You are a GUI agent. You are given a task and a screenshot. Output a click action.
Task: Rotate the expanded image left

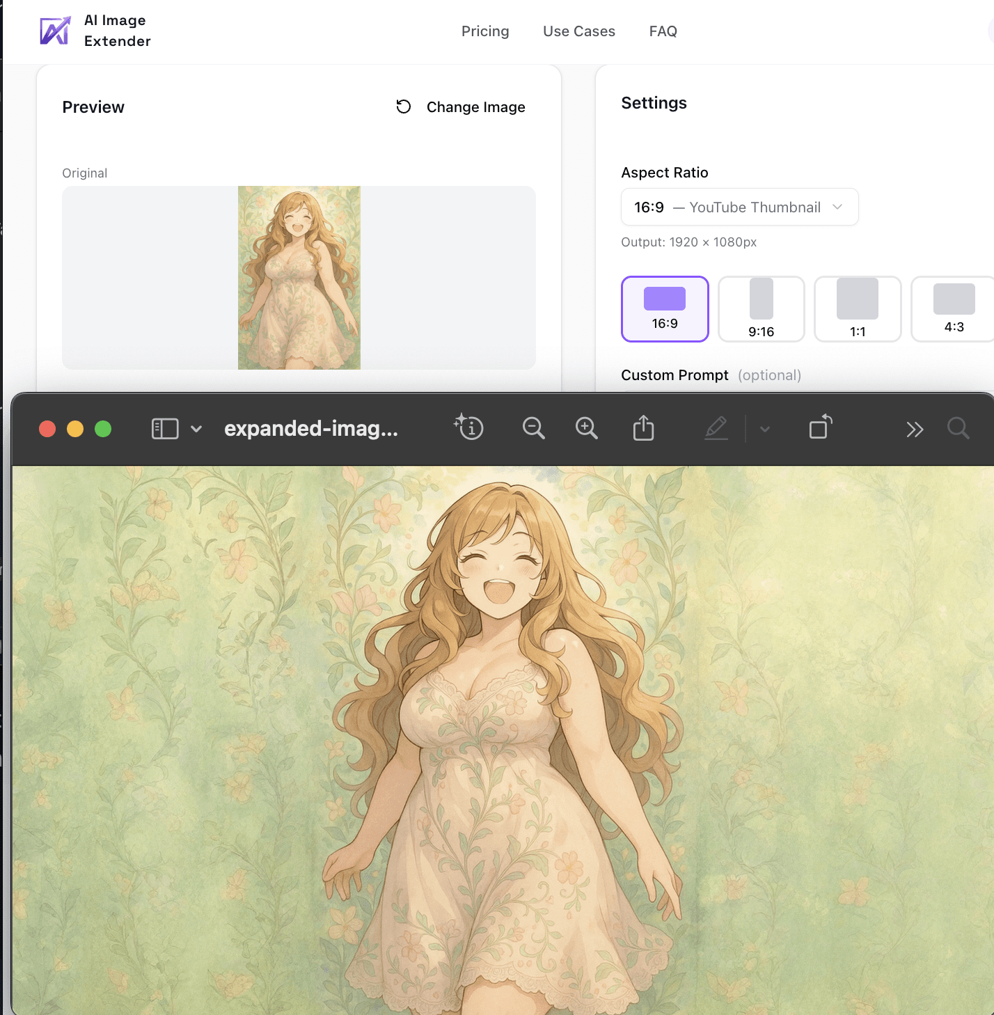[x=820, y=428]
